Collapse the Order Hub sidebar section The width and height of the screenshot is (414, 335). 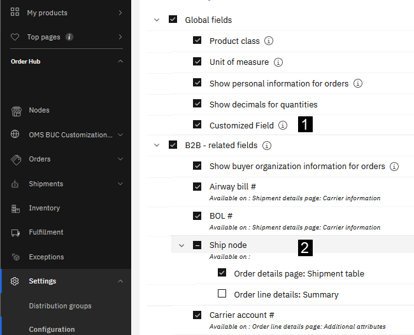pyautogui.click(x=120, y=62)
